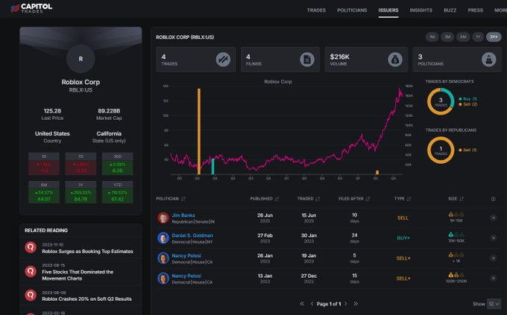Open the Buzz nav tab
This screenshot has width=507, height=315.
[450, 10]
